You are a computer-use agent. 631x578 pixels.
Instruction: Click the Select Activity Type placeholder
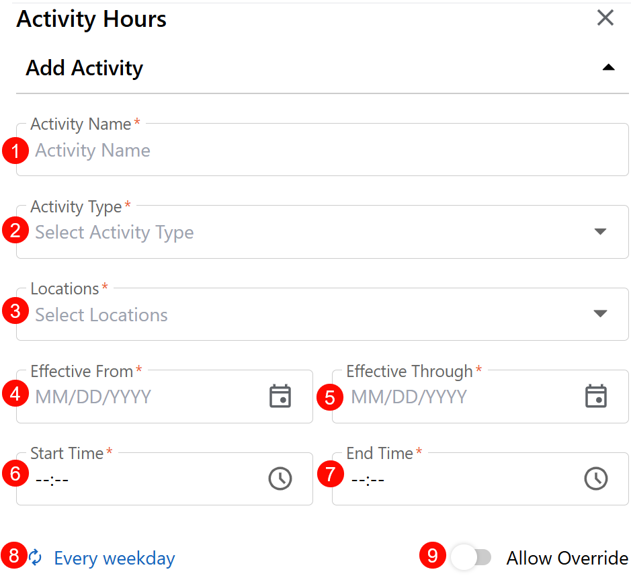(114, 233)
